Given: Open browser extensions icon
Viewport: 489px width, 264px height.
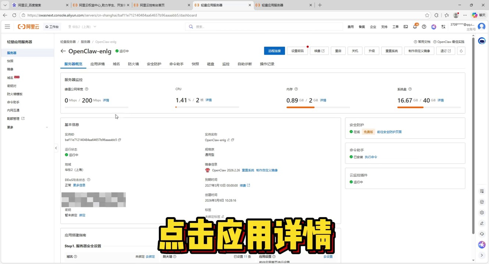Looking at the screenshot, I should 436,15.
